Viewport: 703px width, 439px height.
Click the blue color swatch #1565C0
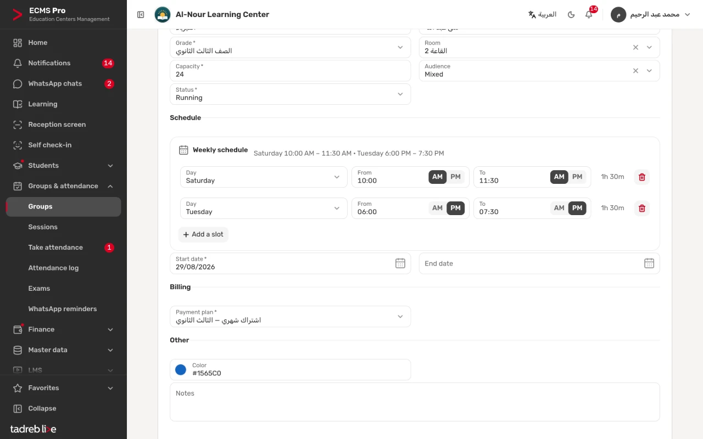click(x=181, y=370)
